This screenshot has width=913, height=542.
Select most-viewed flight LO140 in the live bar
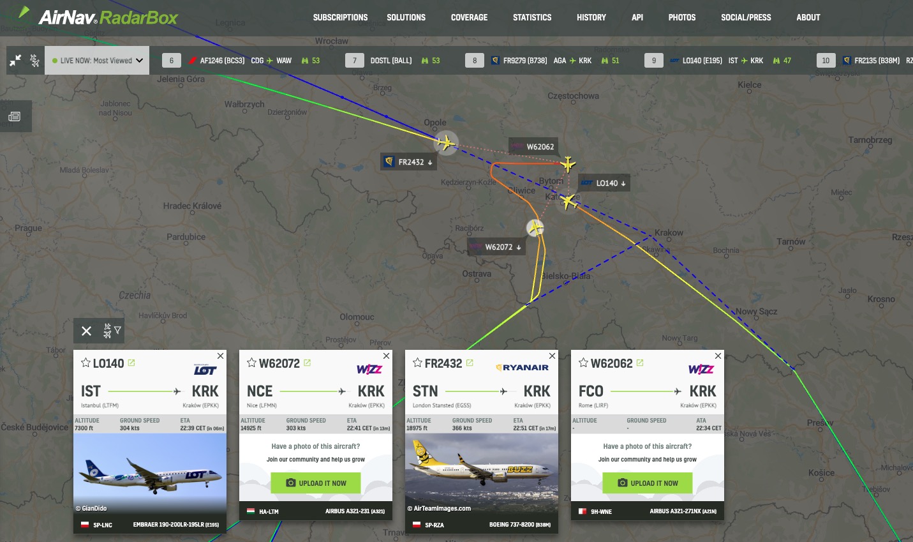716,61
